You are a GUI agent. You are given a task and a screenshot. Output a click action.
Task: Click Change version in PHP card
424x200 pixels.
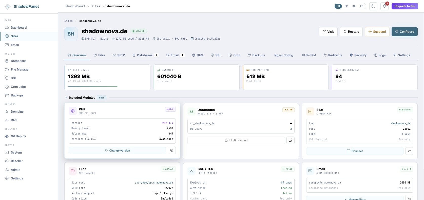coord(117,151)
